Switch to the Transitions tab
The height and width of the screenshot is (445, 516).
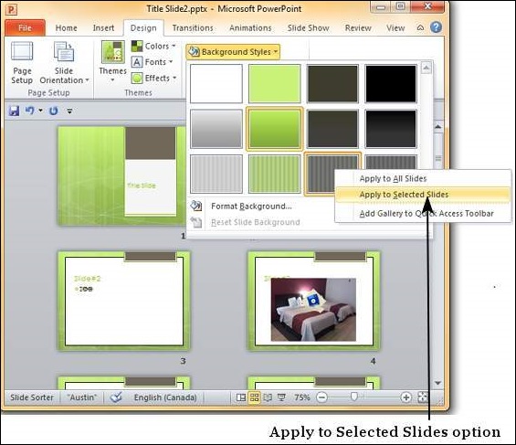coord(193,28)
